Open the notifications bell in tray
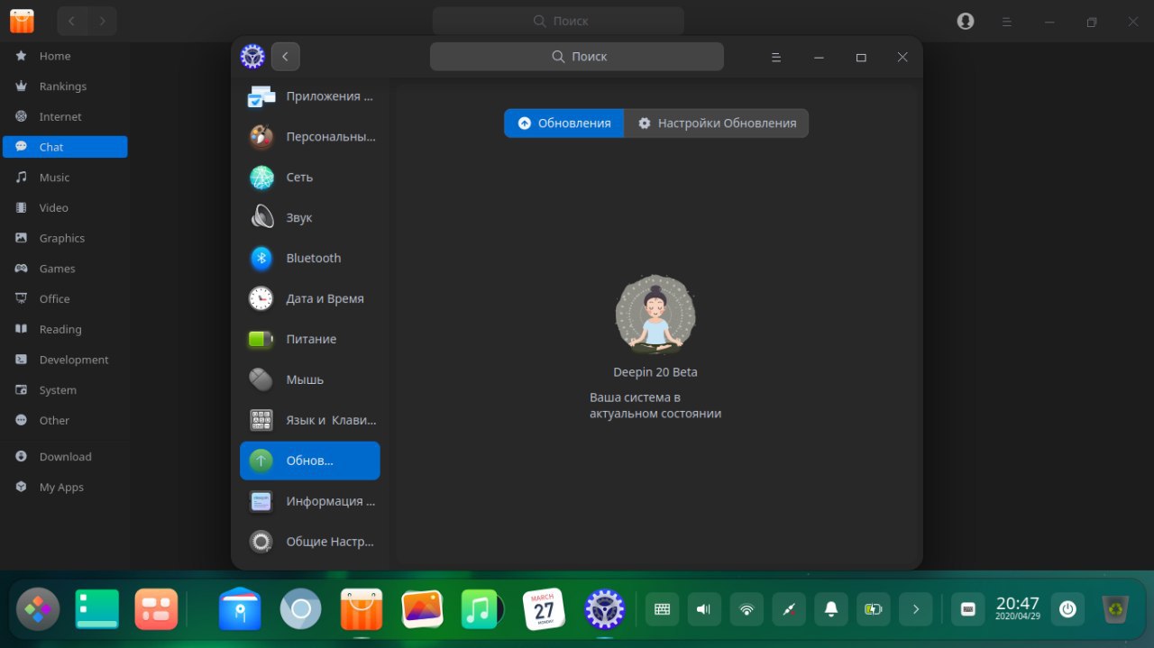 (x=831, y=609)
